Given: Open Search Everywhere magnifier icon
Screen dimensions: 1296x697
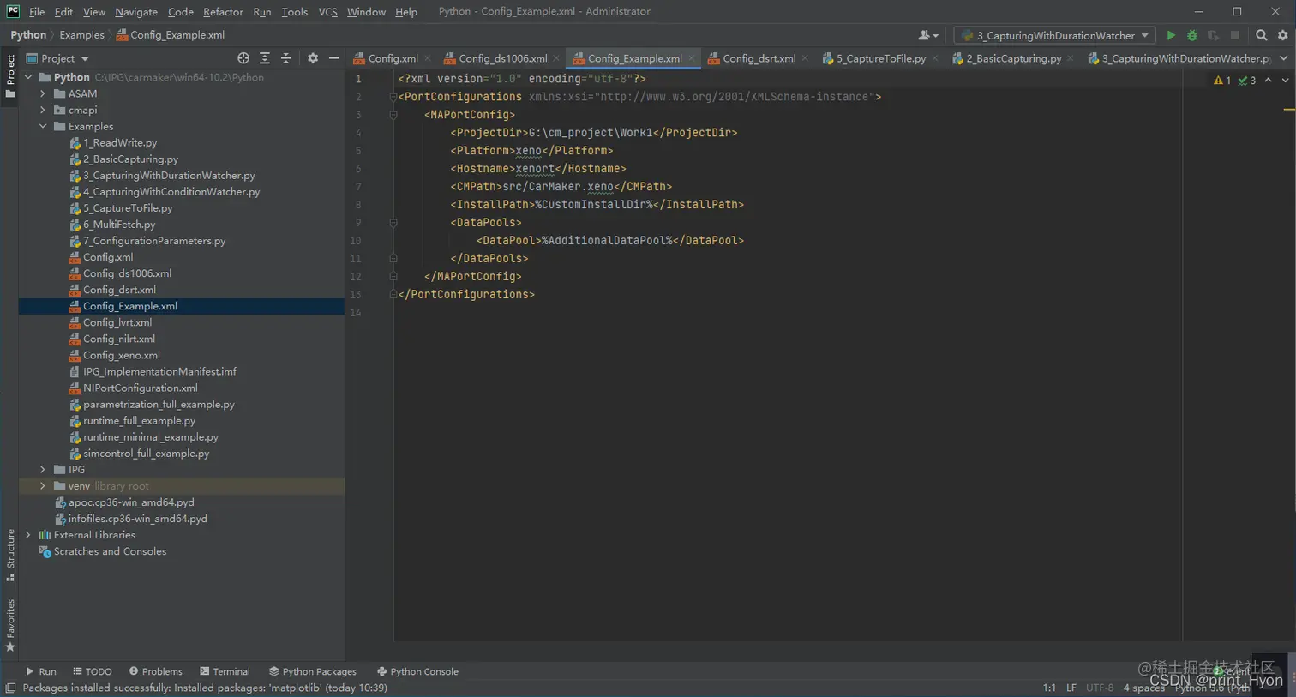Looking at the screenshot, I should (x=1261, y=35).
